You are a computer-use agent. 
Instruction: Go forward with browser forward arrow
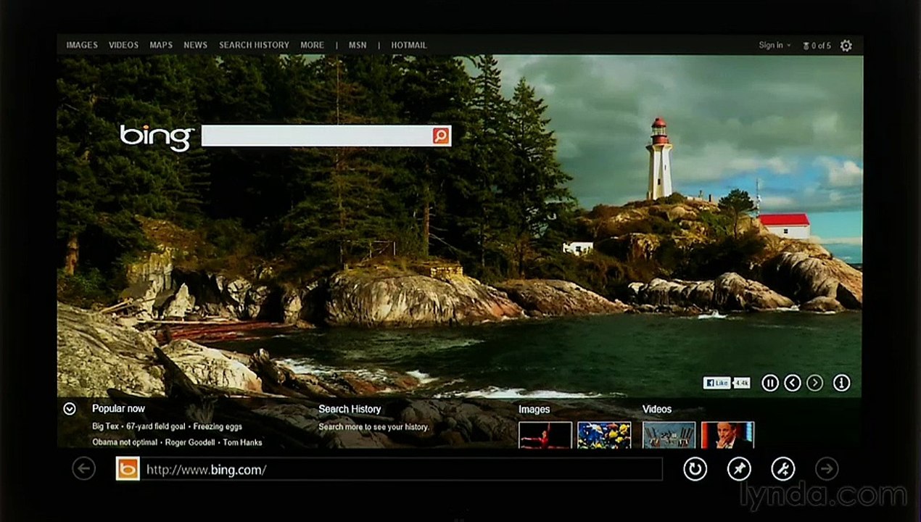(x=827, y=469)
